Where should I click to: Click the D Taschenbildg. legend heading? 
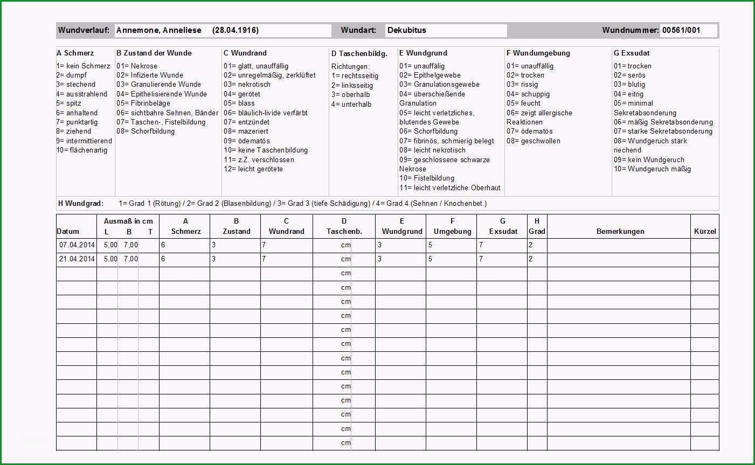359,54
